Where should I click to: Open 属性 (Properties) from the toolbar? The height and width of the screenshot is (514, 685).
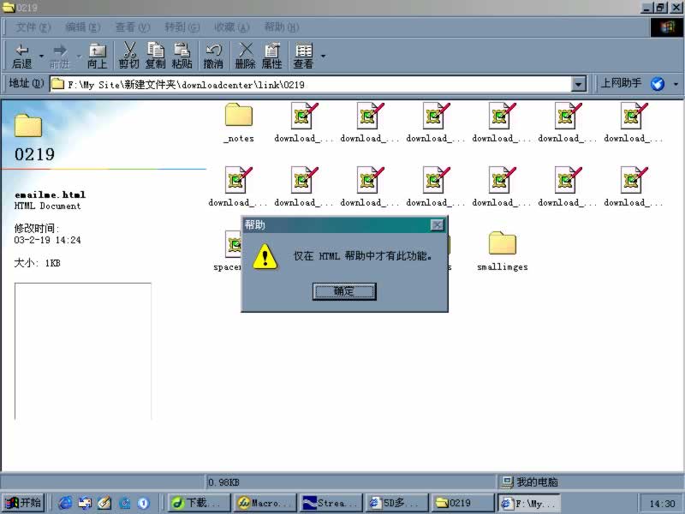271,57
